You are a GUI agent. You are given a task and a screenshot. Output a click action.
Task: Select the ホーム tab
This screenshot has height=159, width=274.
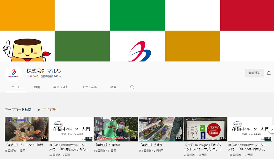click(x=16, y=87)
